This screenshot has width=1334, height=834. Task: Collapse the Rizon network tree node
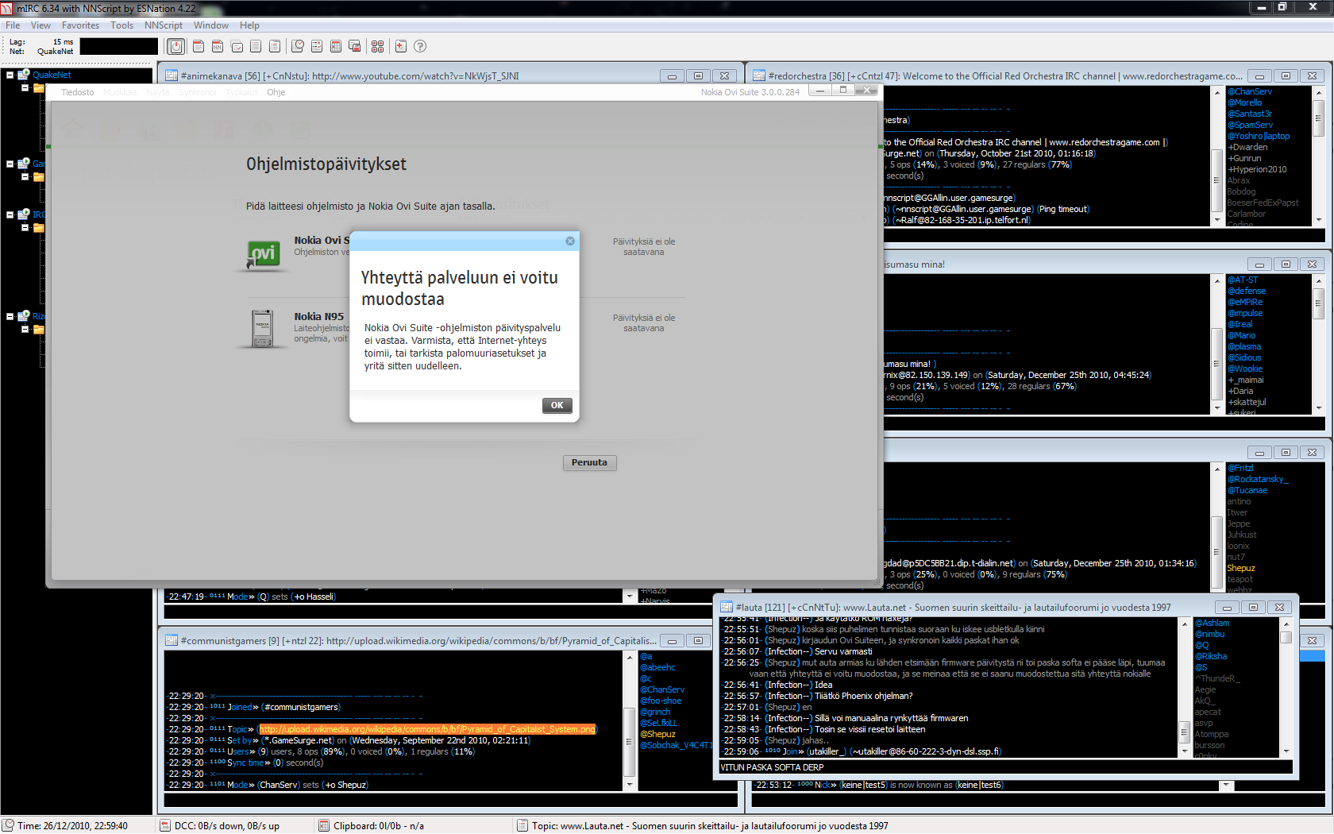tap(10, 316)
